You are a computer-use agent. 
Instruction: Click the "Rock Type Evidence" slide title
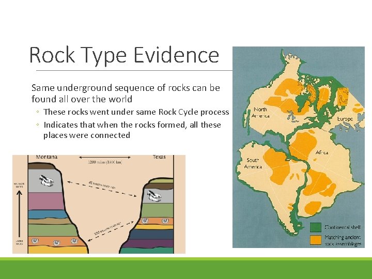coord(124,55)
